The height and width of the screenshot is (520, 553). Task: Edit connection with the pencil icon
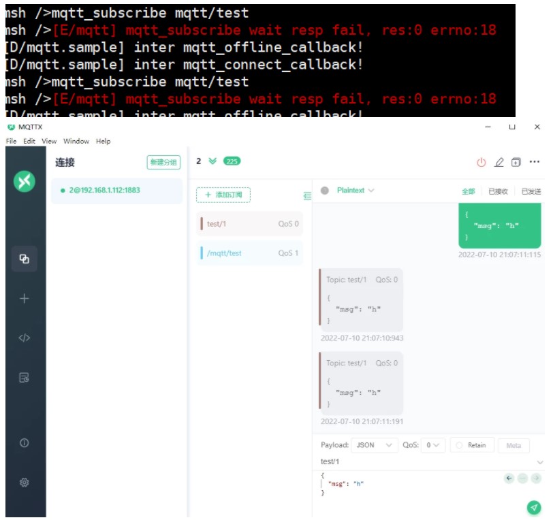499,162
